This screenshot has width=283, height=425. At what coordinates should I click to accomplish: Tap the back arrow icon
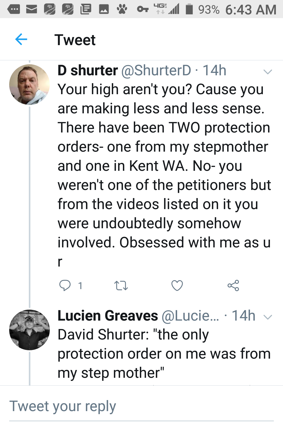pyautogui.click(x=21, y=40)
